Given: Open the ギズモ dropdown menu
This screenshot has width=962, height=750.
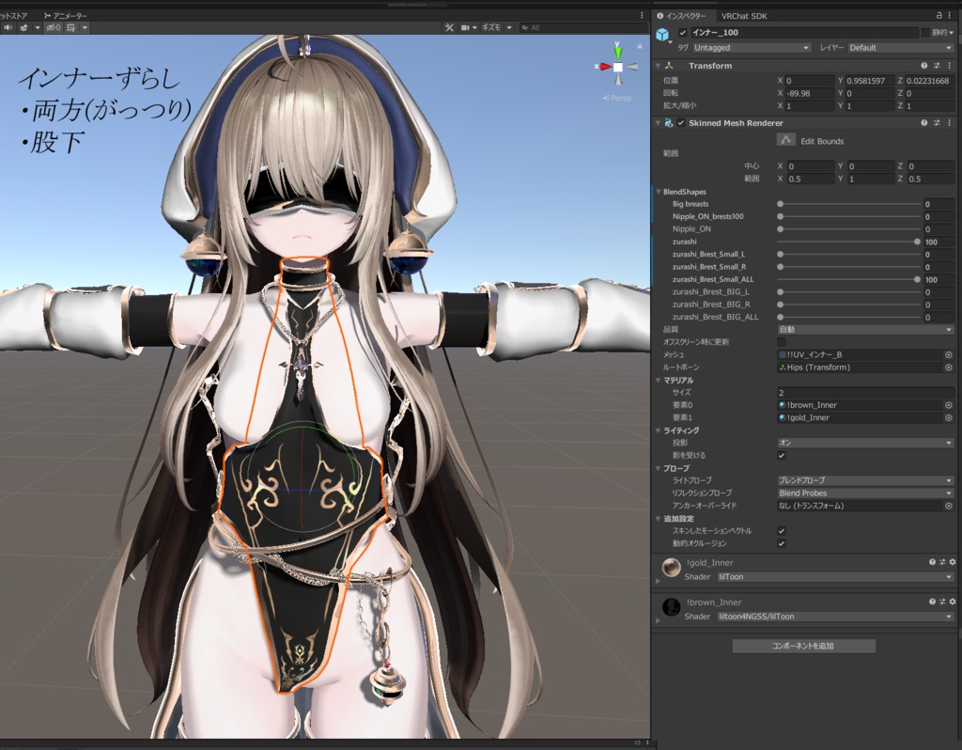Looking at the screenshot, I should pos(496,27).
